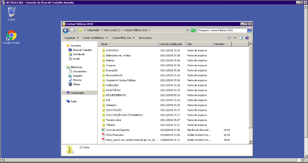Toggle the preview pane icon

coord(241,38)
